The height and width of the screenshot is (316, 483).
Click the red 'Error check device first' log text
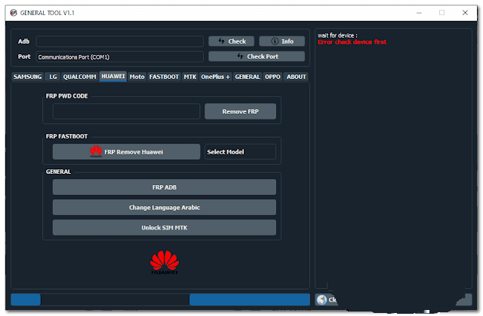(x=352, y=42)
